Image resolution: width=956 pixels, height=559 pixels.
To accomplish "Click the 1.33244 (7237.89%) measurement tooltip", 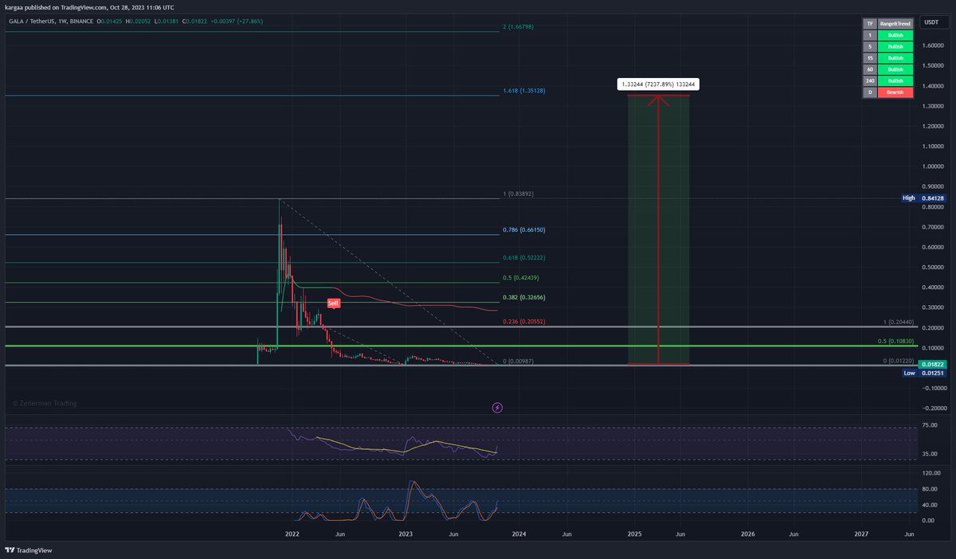I will (x=658, y=84).
